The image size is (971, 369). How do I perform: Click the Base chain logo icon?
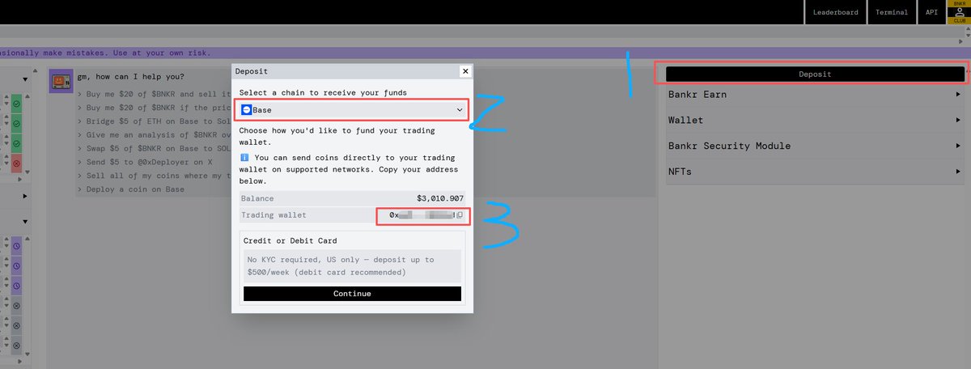click(x=247, y=109)
